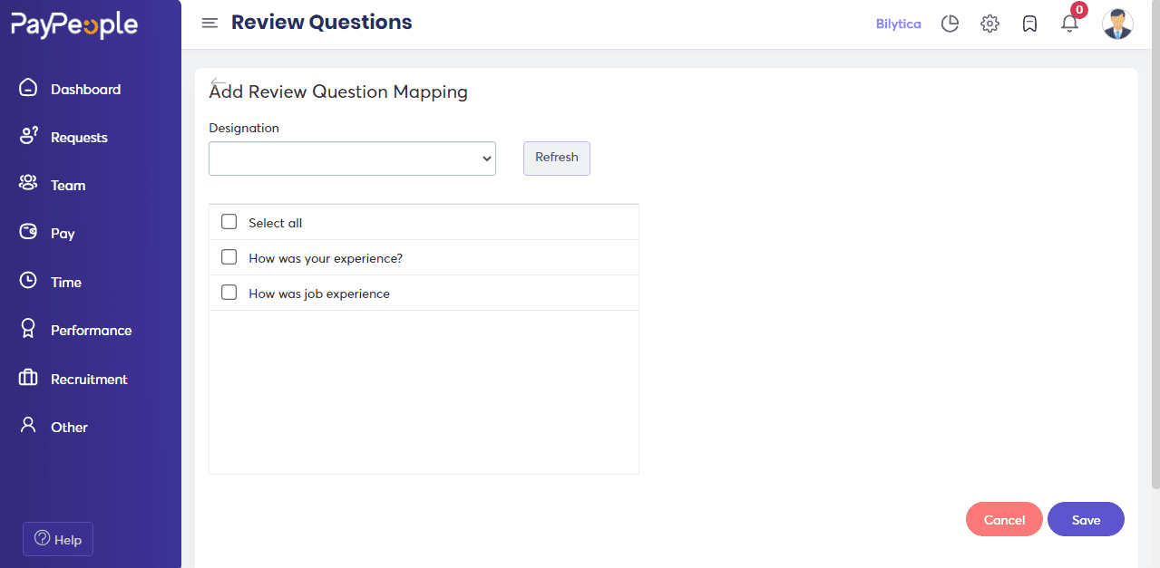Open the user profile avatar
The height and width of the screenshot is (568, 1160).
[1117, 24]
